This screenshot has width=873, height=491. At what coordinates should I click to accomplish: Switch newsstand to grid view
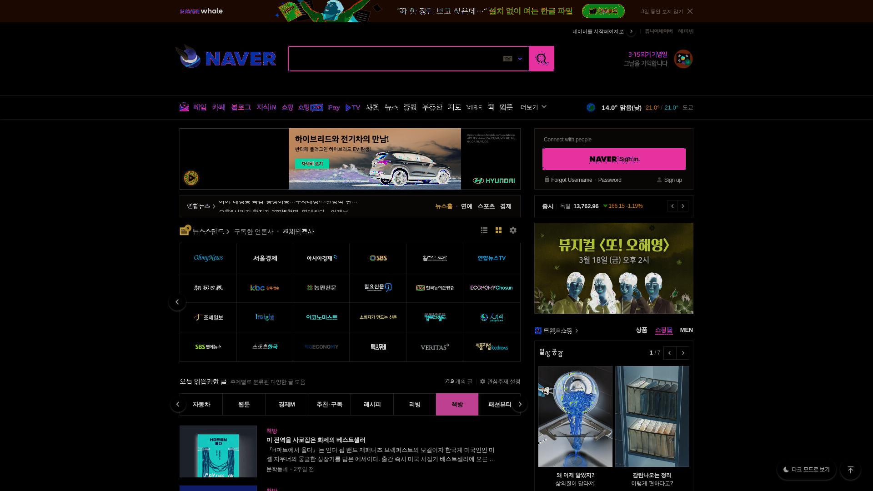tap(498, 230)
